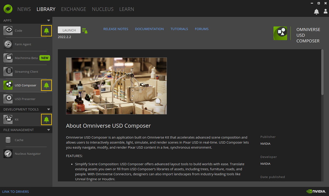The height and width of the screenshot is (196, 329).
Task: Collapse the FILE MANAGEMENT section
Action: (x=49, y=130)
